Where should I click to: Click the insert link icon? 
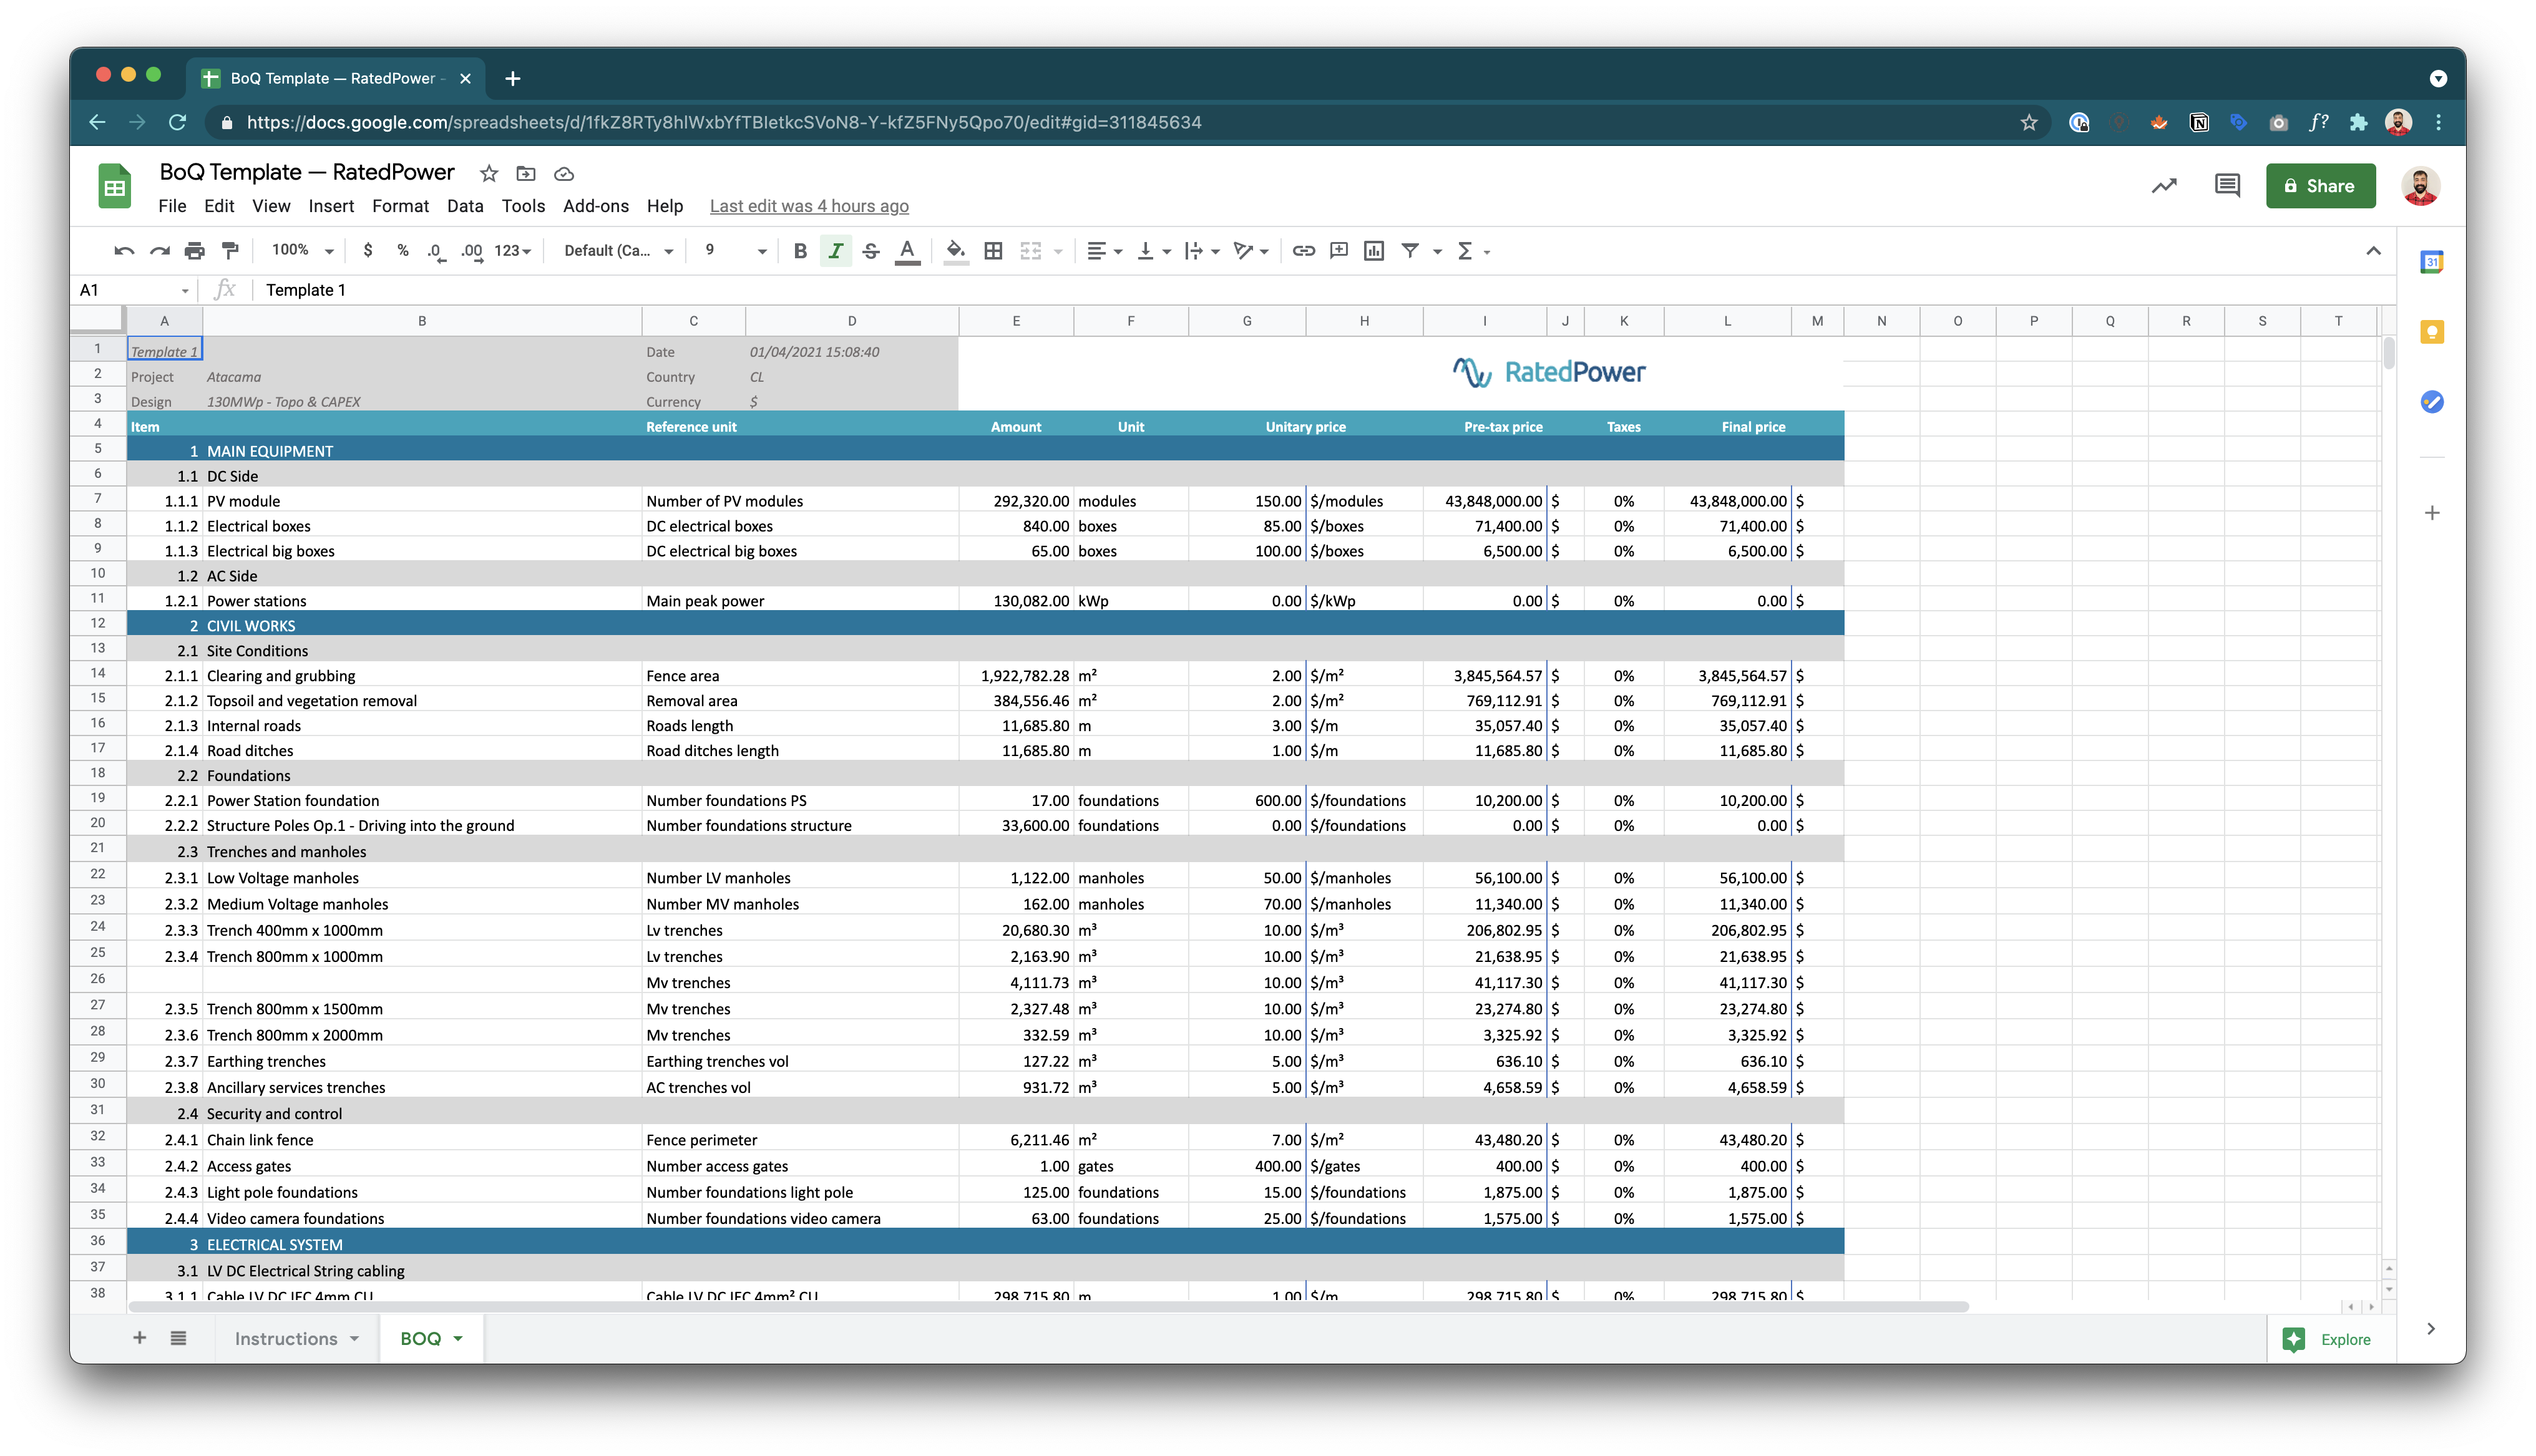1303,251
